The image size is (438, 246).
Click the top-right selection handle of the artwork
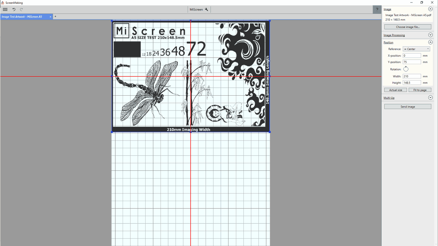[270, 21]
